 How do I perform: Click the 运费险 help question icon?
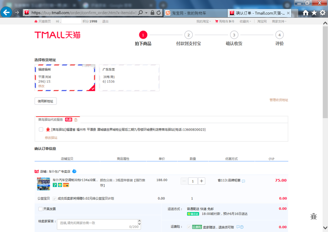pyautogui.click(x=242, y=227)
